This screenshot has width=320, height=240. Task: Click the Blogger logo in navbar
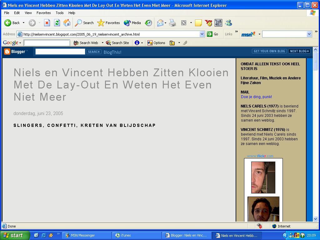click(16, 52)
